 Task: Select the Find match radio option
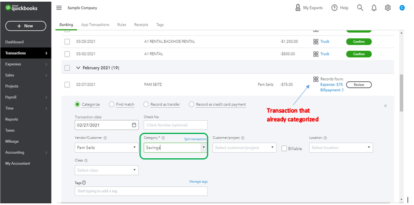[x=111, y=105]
